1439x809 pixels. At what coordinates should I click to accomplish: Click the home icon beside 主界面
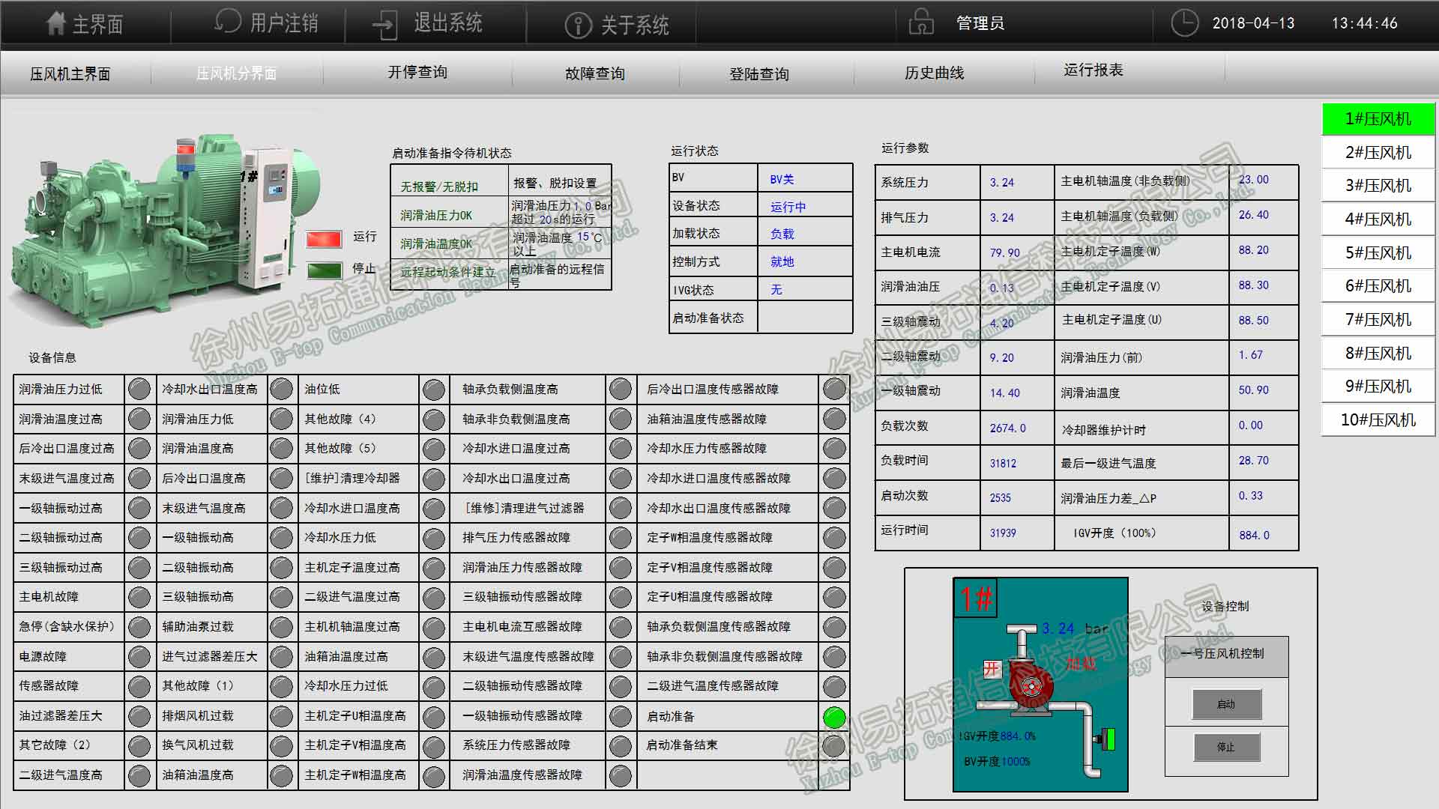coord(56,23)
